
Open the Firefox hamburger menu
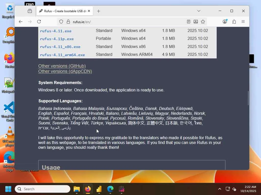(x=243, y=22)
